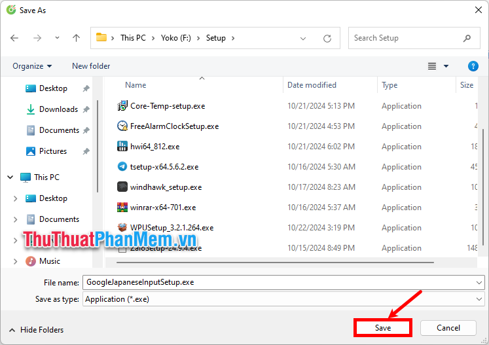Screen dimensions: 489x345
Task: Go forward with the Forward arrow
Action: point(37,38)
